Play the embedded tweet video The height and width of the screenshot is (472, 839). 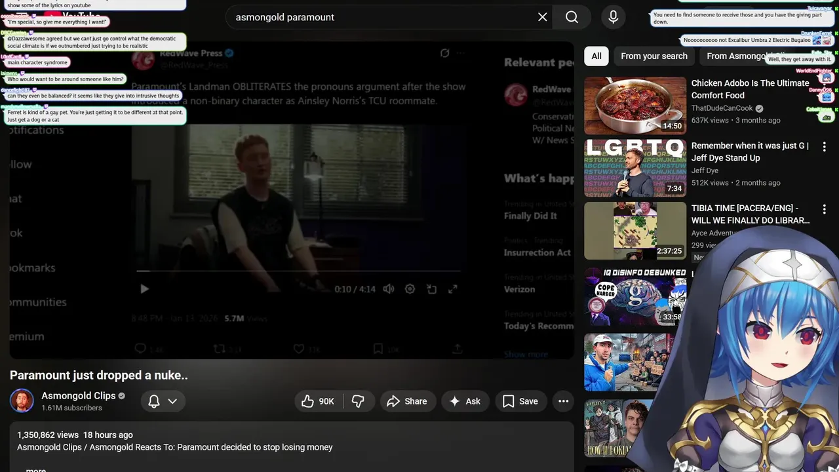pyautogui.click(x=144, y=289)
